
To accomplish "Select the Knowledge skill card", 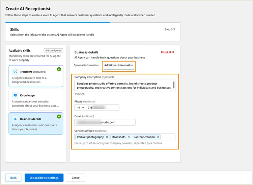I will (x=36, y=100).
